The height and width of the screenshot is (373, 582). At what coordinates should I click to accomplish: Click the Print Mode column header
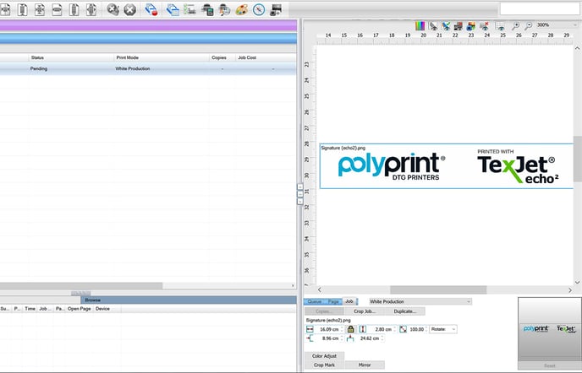pos(162,57)
